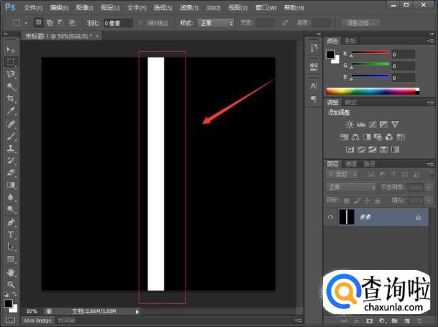
Task: Hide the 背景 layer with eye icon
Action: point(331,217)
